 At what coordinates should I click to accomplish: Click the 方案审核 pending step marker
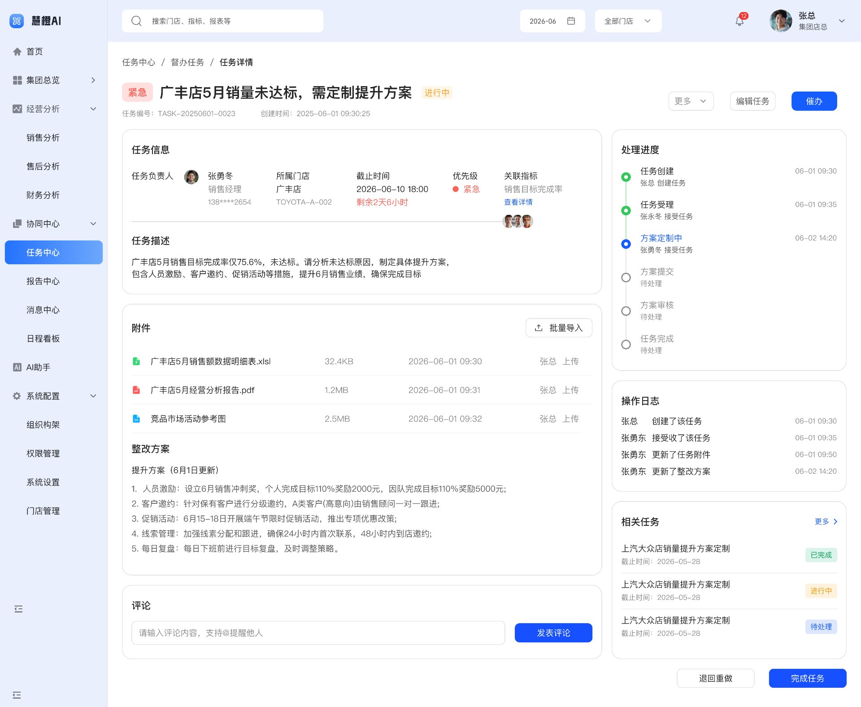[x=626, y=311]
